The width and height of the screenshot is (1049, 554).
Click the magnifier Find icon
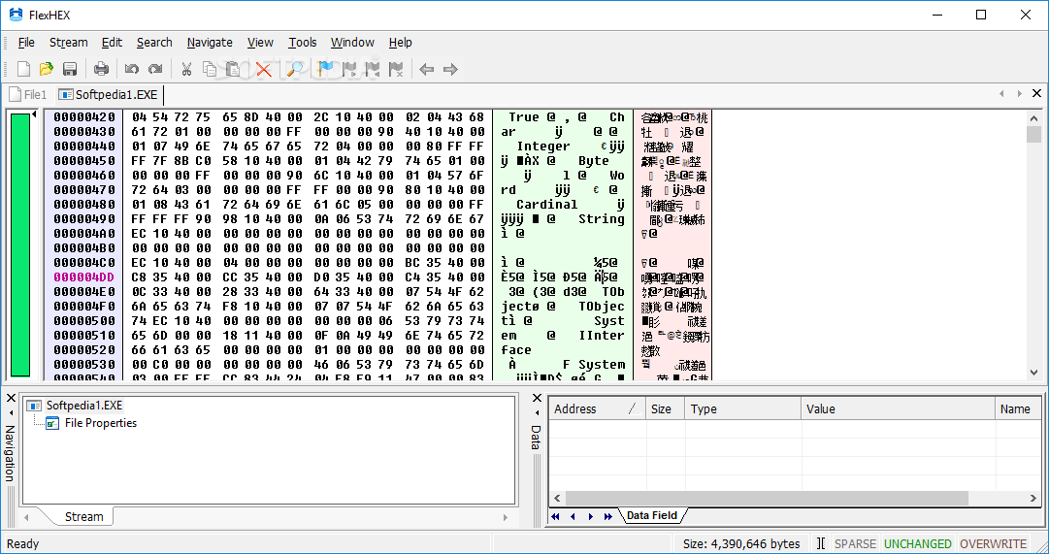click(295, 68)
